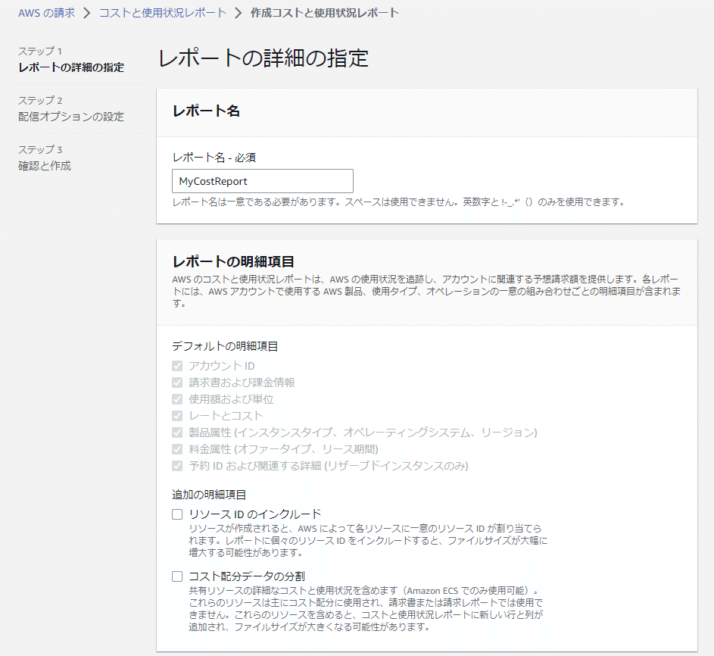Screen dimensions: 714x656
Task: Select ステップ 3 確認と作成
Action: [45, 158]
